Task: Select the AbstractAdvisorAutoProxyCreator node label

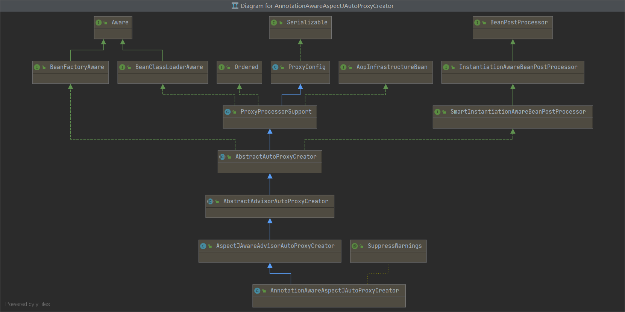Action: coord(276,201)
